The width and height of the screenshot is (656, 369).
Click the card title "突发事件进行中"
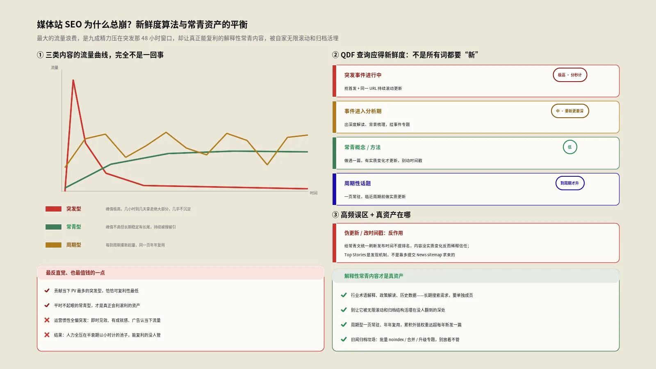point(363,75)
